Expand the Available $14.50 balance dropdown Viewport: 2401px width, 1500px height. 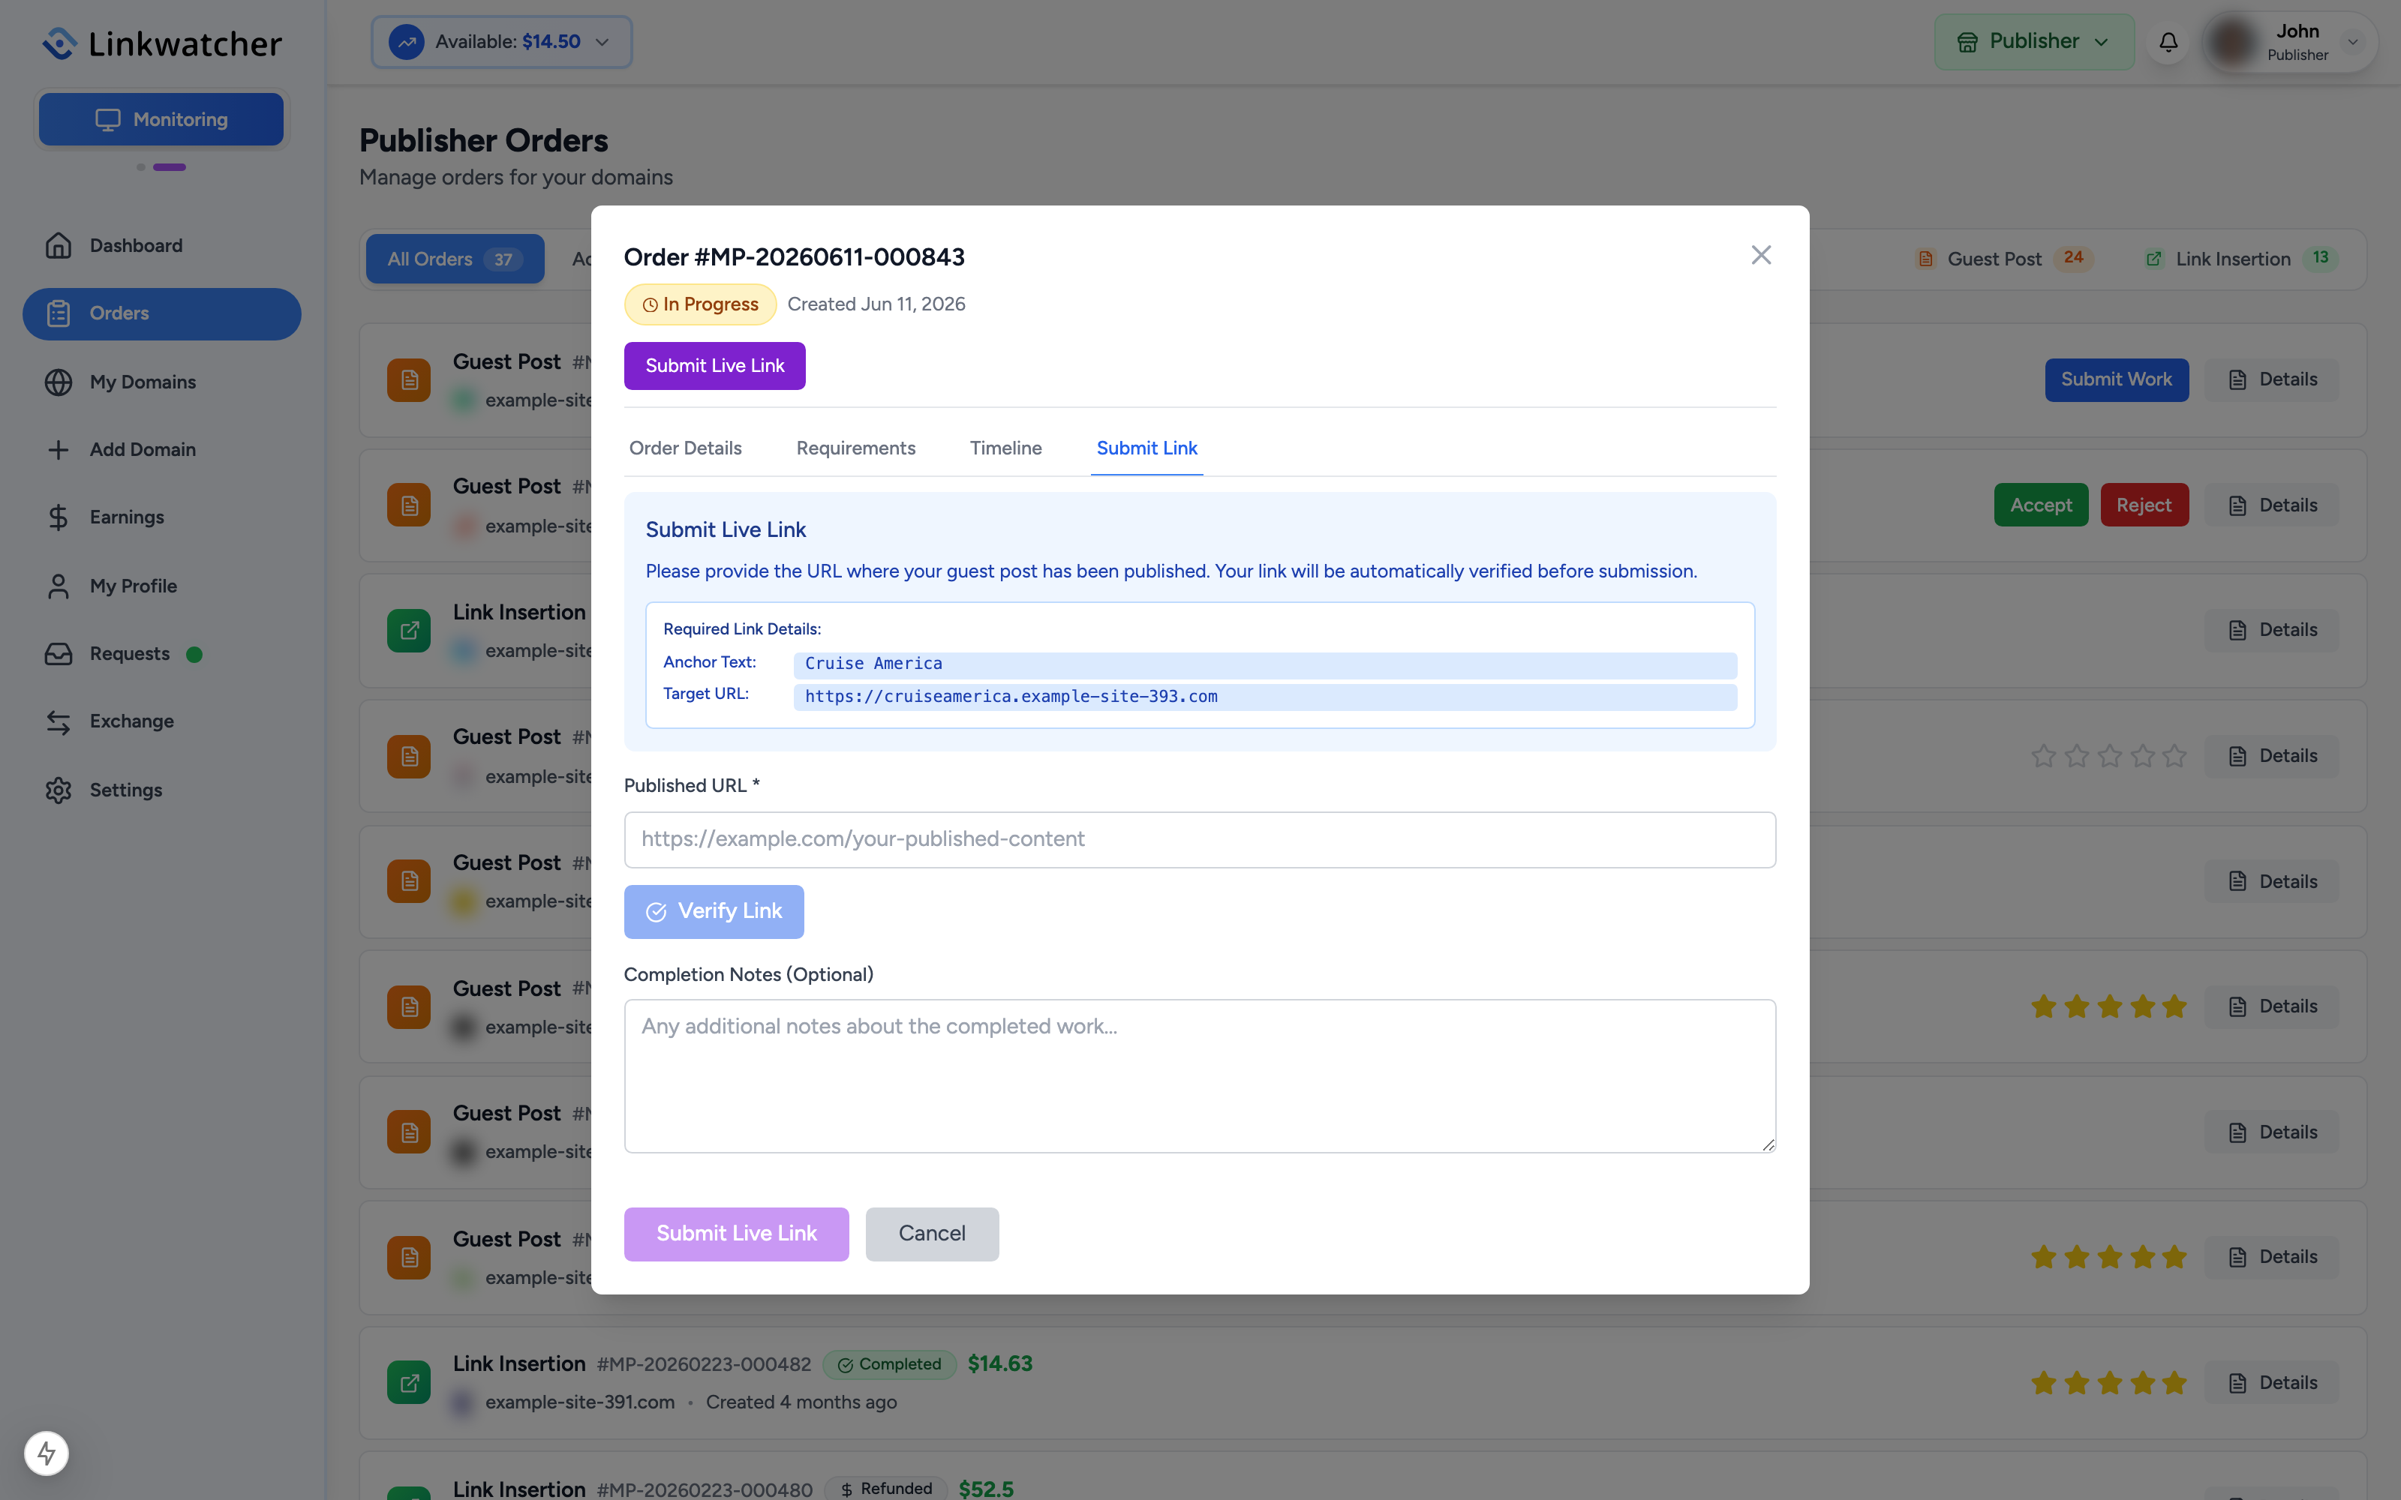point(501,42)
